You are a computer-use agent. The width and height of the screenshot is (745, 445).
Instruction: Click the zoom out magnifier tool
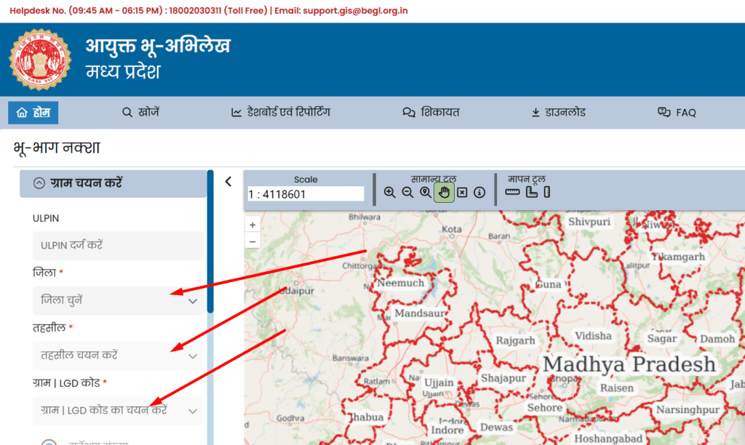(x=407, y=193)
